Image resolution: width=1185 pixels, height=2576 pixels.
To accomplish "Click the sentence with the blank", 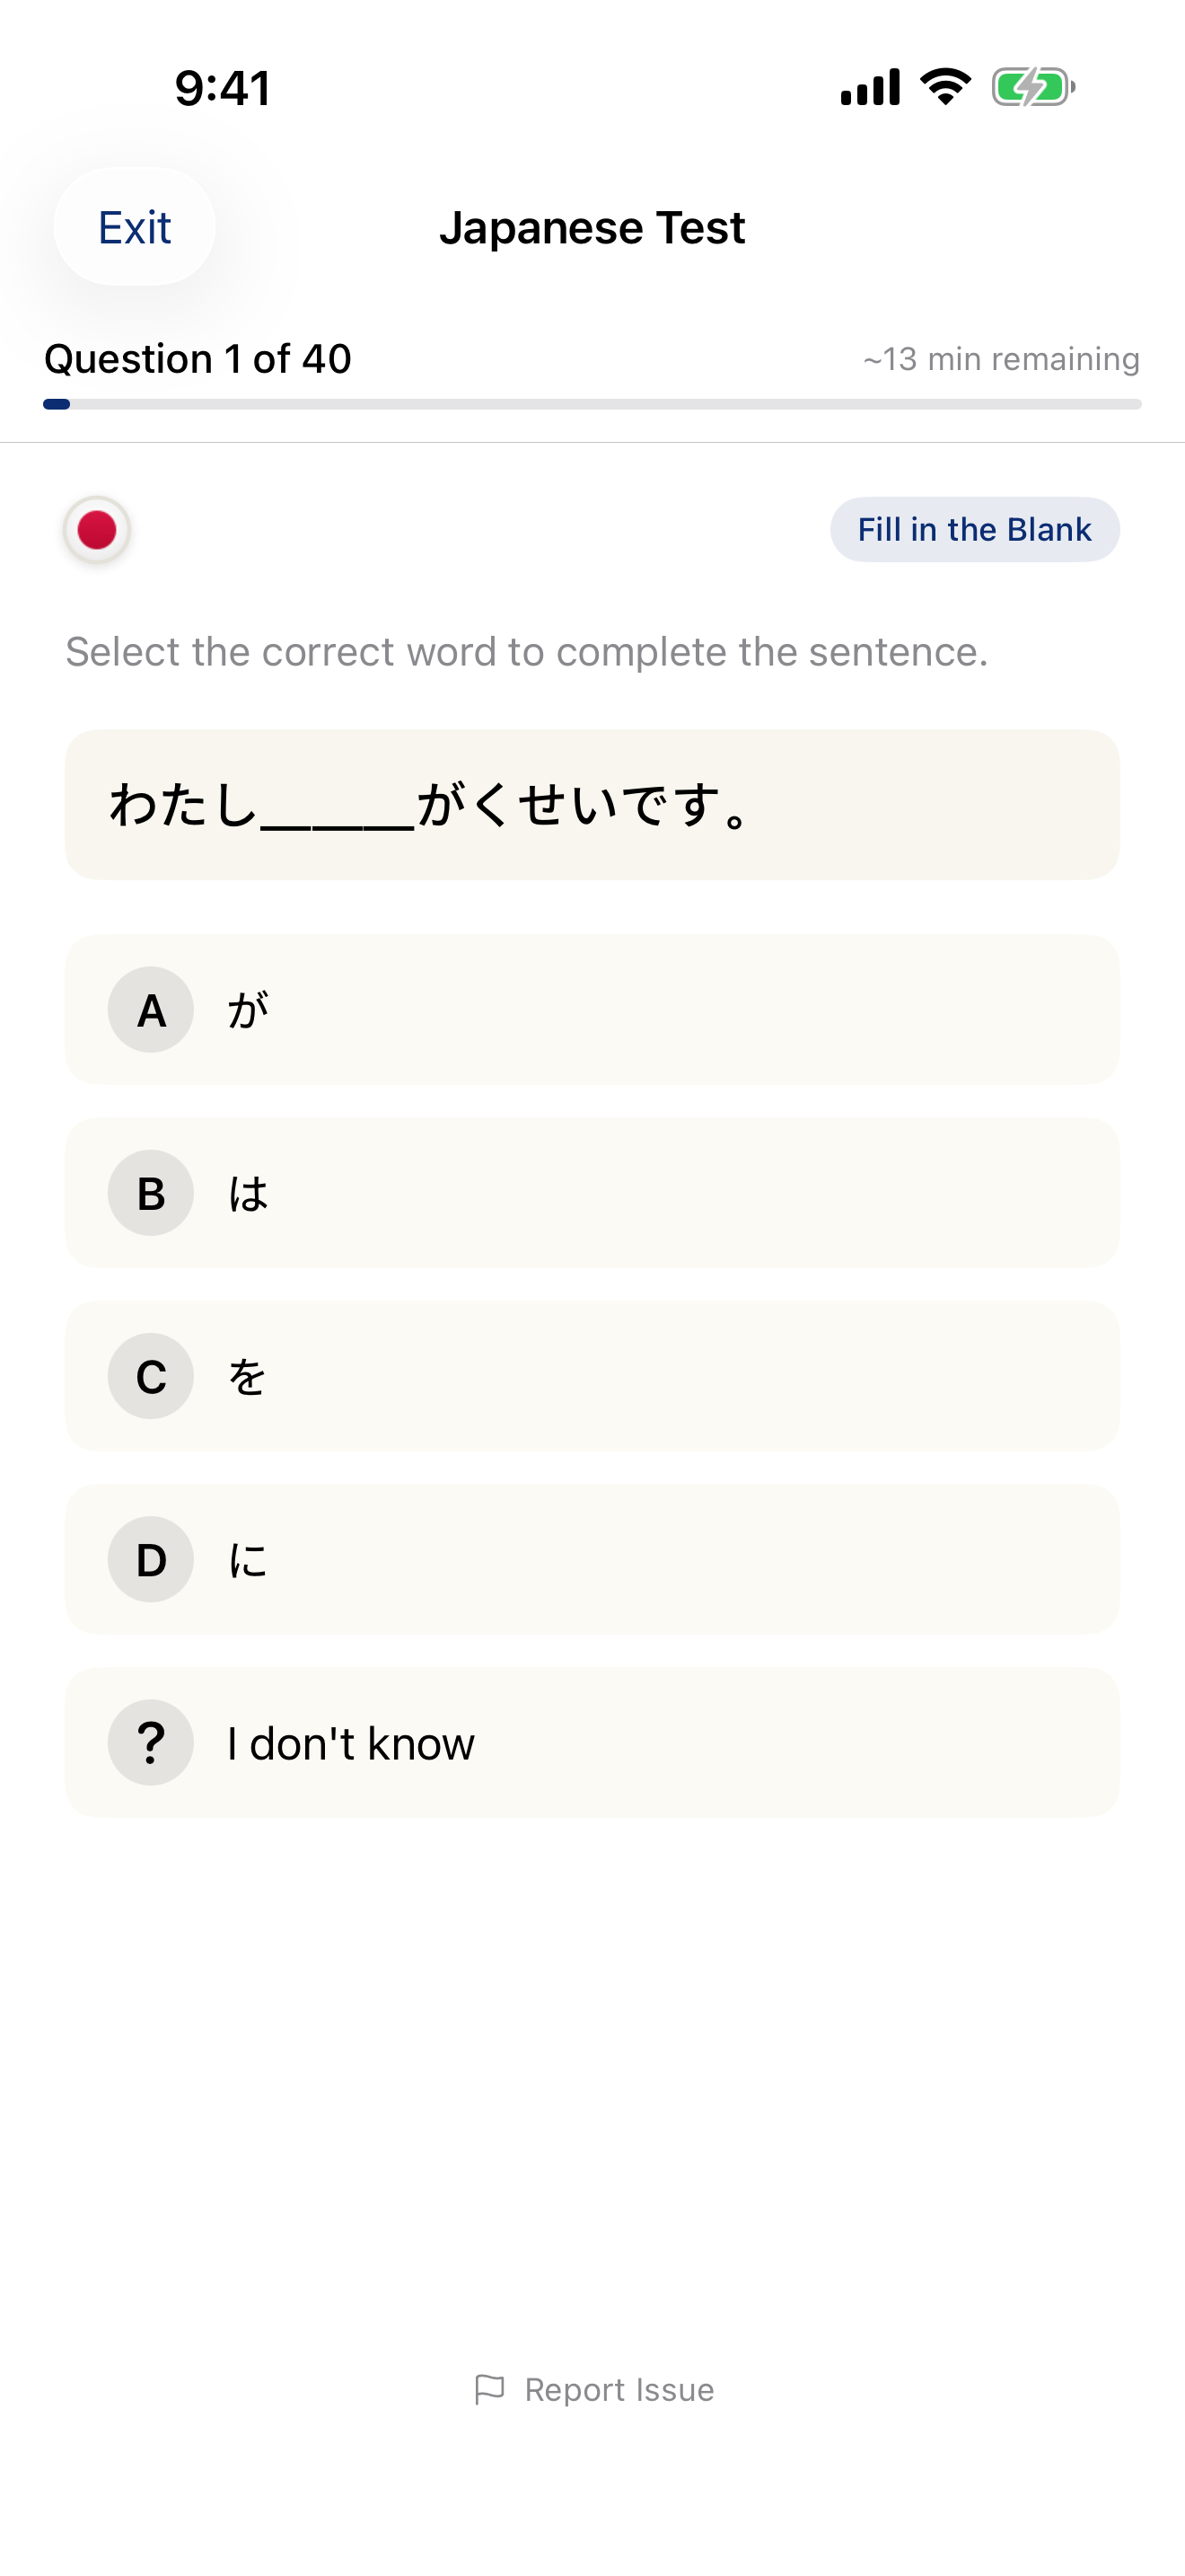I will pos(592,805).
